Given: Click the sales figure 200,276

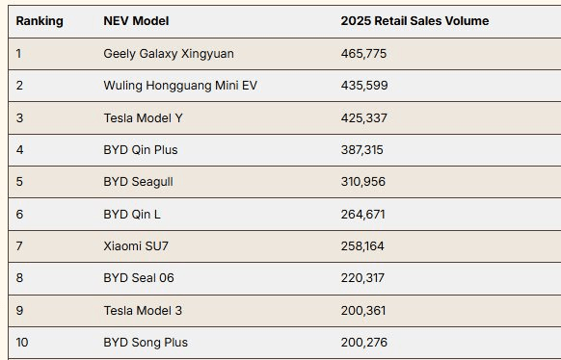Looking at the screenshot, I should click(x=363, y=343).
